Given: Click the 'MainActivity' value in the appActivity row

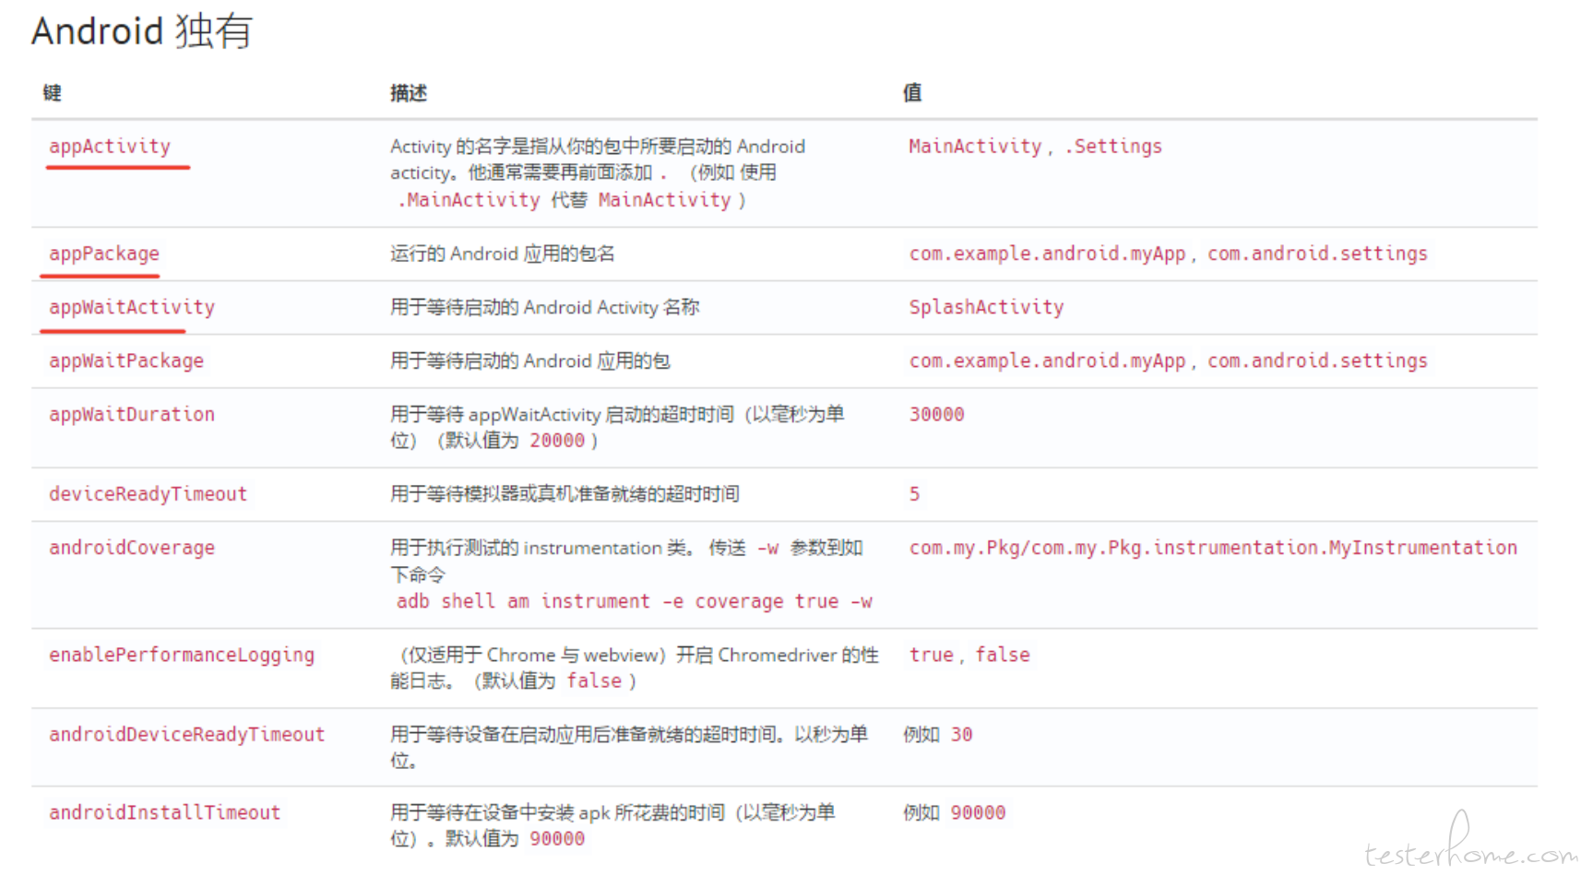Looking at the screenshot, I should [x=975, y=147].
